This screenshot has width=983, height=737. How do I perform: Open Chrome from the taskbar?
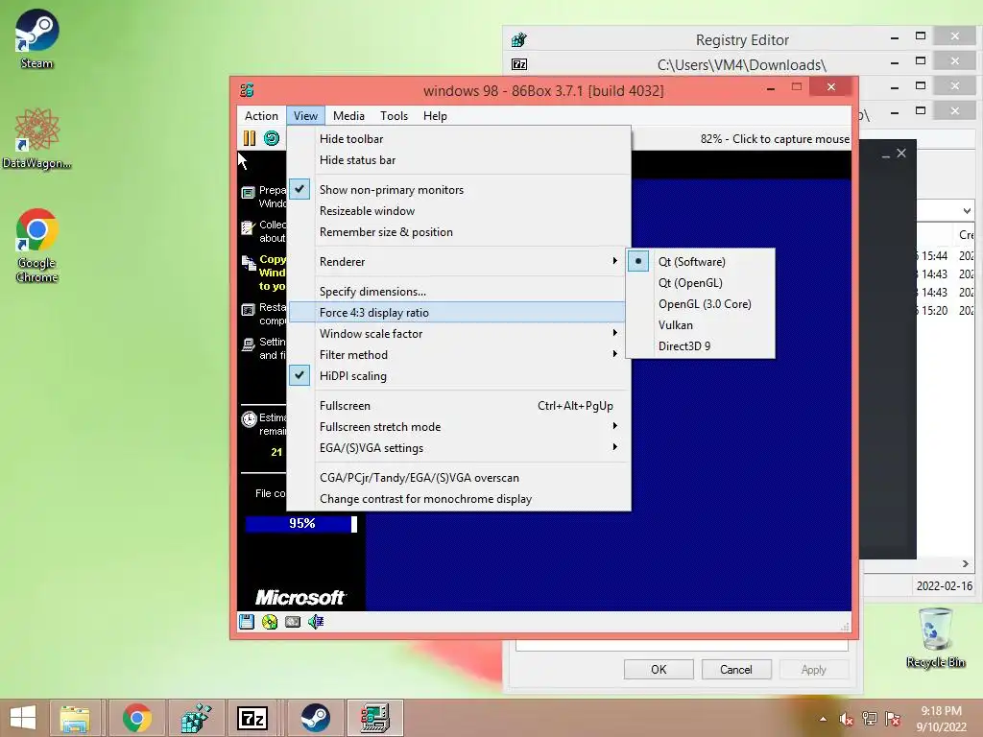136,718
